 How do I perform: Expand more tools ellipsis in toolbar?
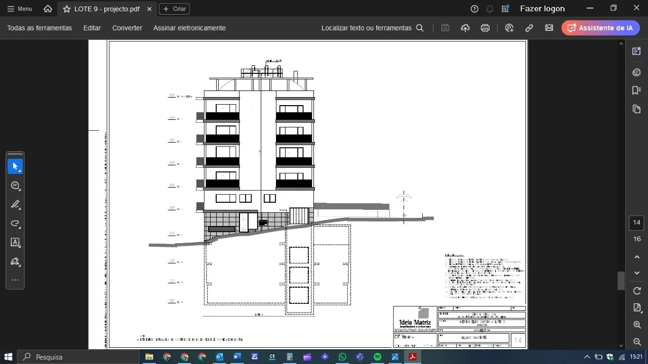pos(15,280)
